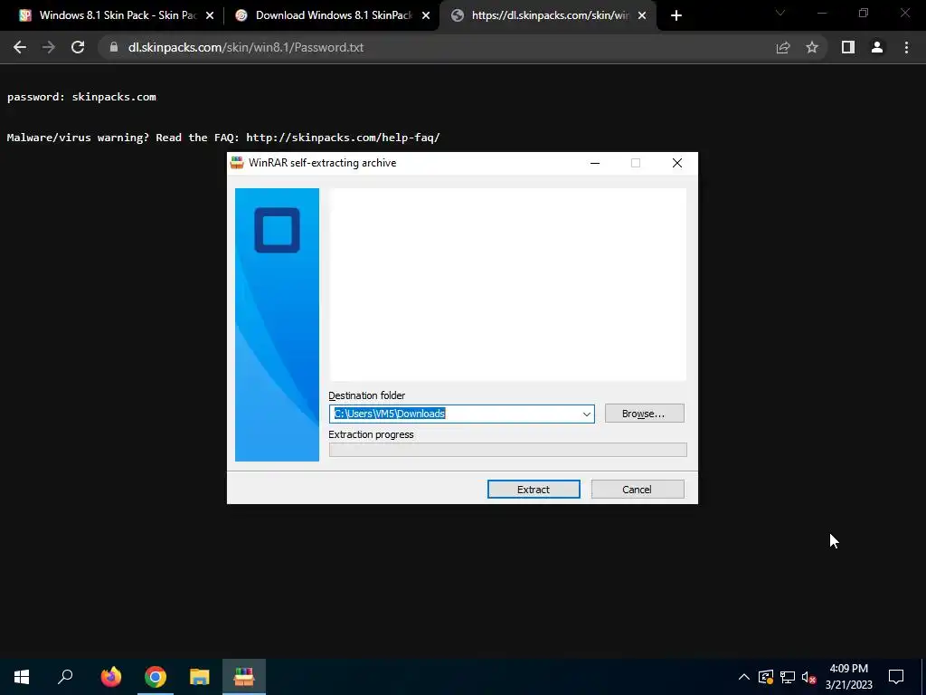926x695 pixels.
Task: Open Chrome tab search chevron
Action: (780, 13)
